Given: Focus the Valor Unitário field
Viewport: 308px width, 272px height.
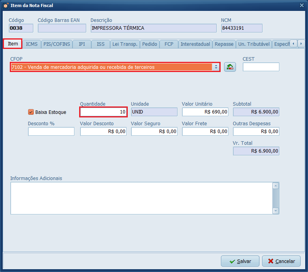Looking at the screenshot, I should tap(205, 112).
